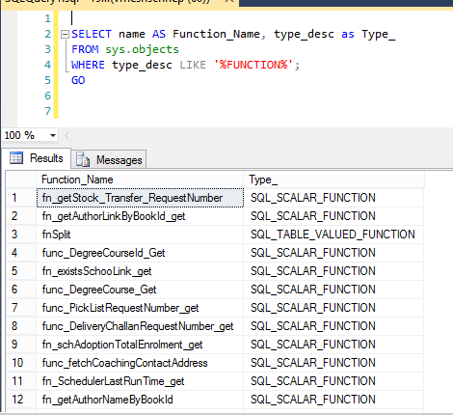Select the SQL_TABLE_VALUED_FUNCTION cell
The height and width of the screenshot is (415, 453).
[333, 235]
